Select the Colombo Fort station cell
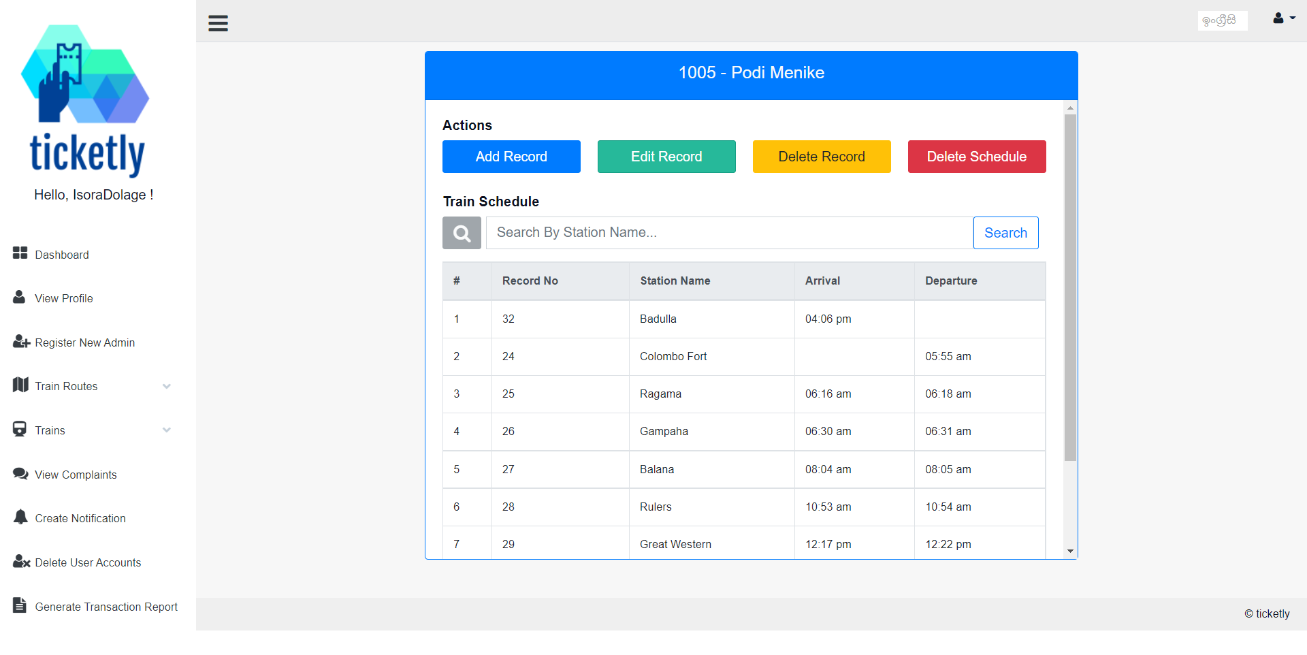Viewport: 1307px width, 655px height. point(711,356)
